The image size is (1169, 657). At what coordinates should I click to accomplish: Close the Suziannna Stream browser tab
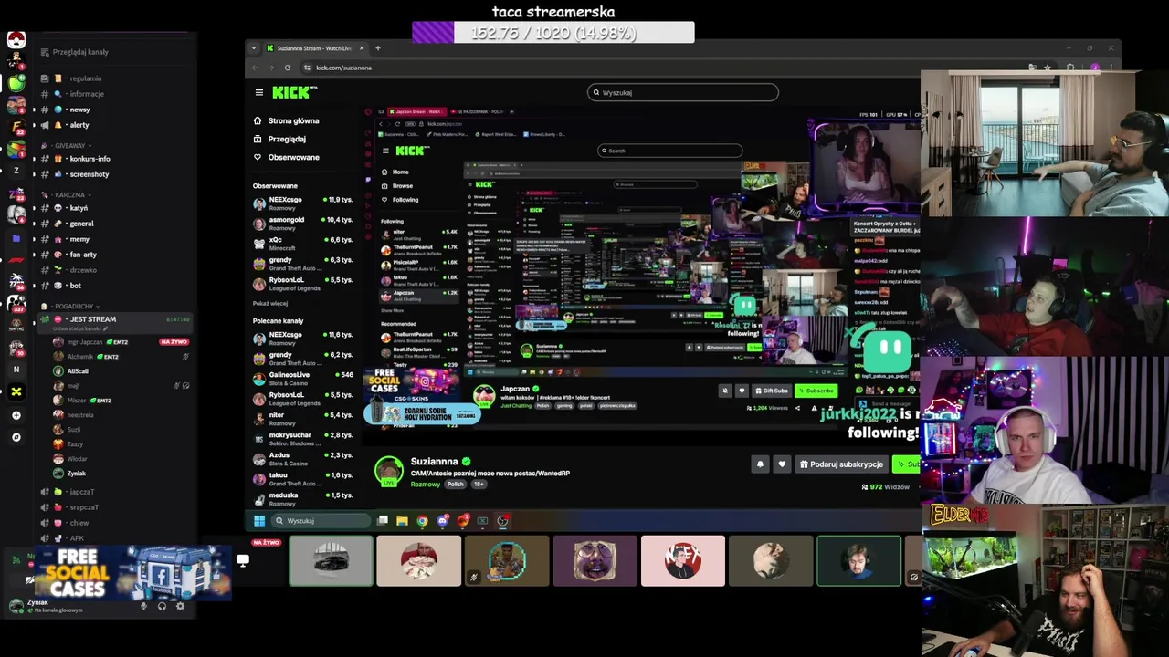pyautogui.click(x=362, y=48)
